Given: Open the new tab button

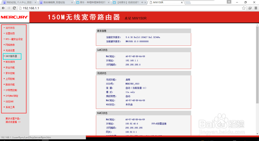Looking at the screenshot, I should click(x=188, y=3).
